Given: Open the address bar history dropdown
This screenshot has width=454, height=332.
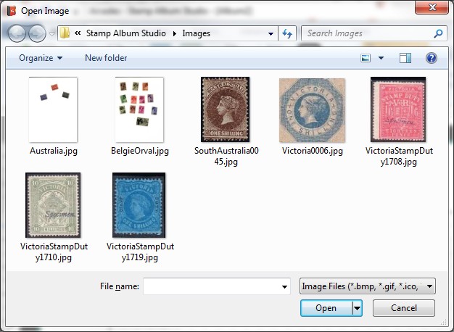Looking at the screenshot, I should point(271,33).
